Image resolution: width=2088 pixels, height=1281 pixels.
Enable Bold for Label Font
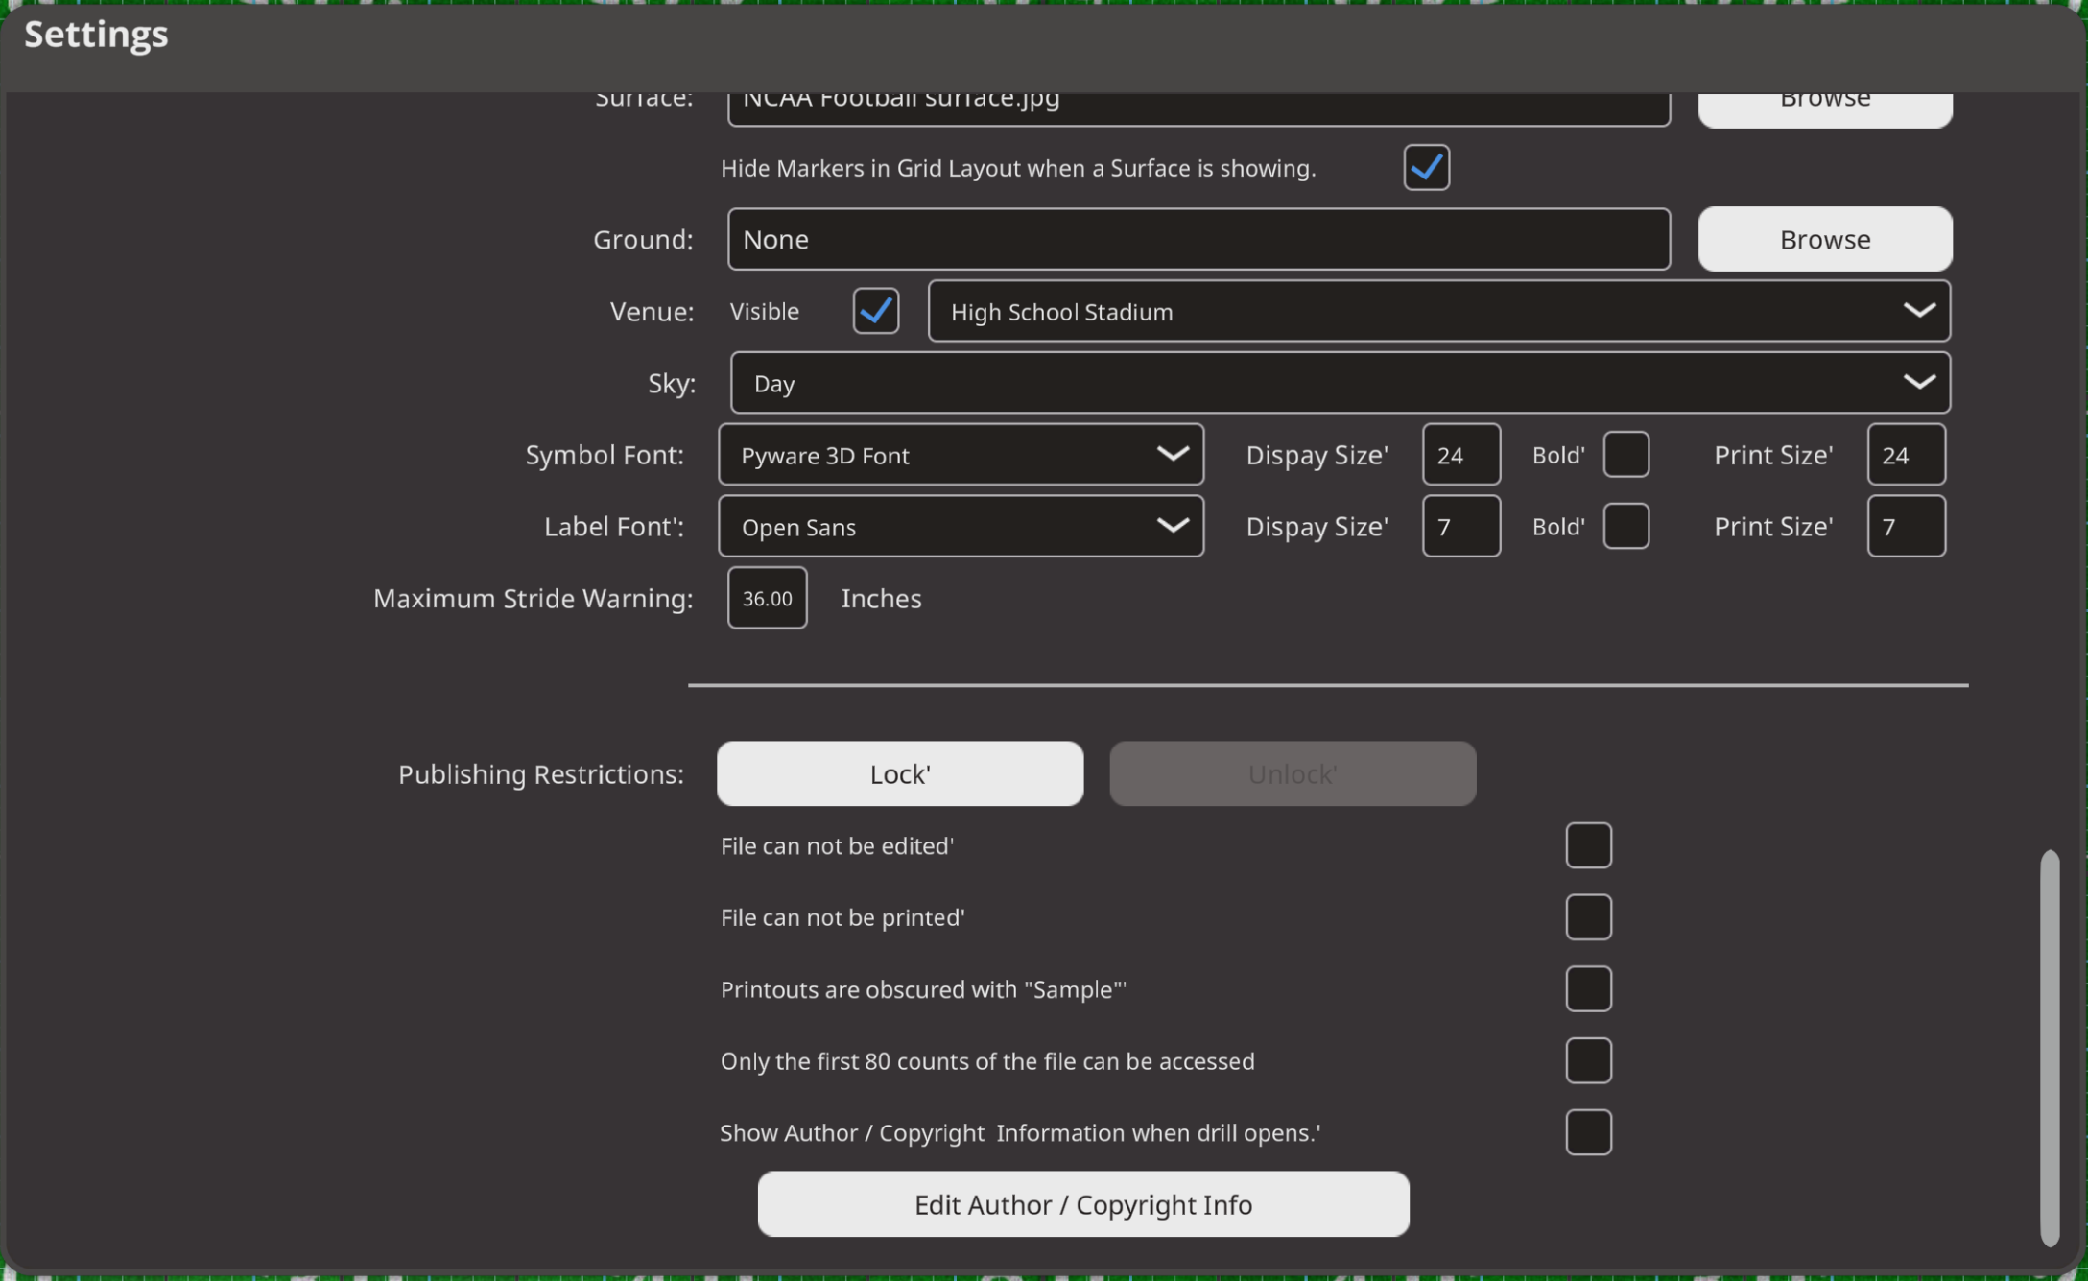tap(1625, 527)
